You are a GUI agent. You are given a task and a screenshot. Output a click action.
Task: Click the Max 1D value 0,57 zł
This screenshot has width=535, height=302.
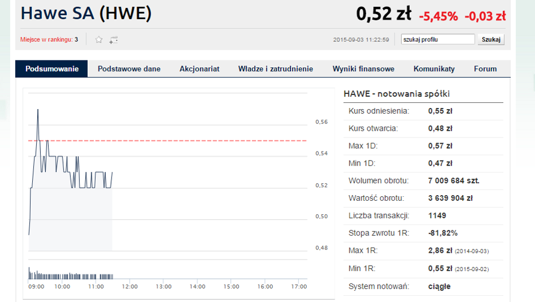coord(440,146)
